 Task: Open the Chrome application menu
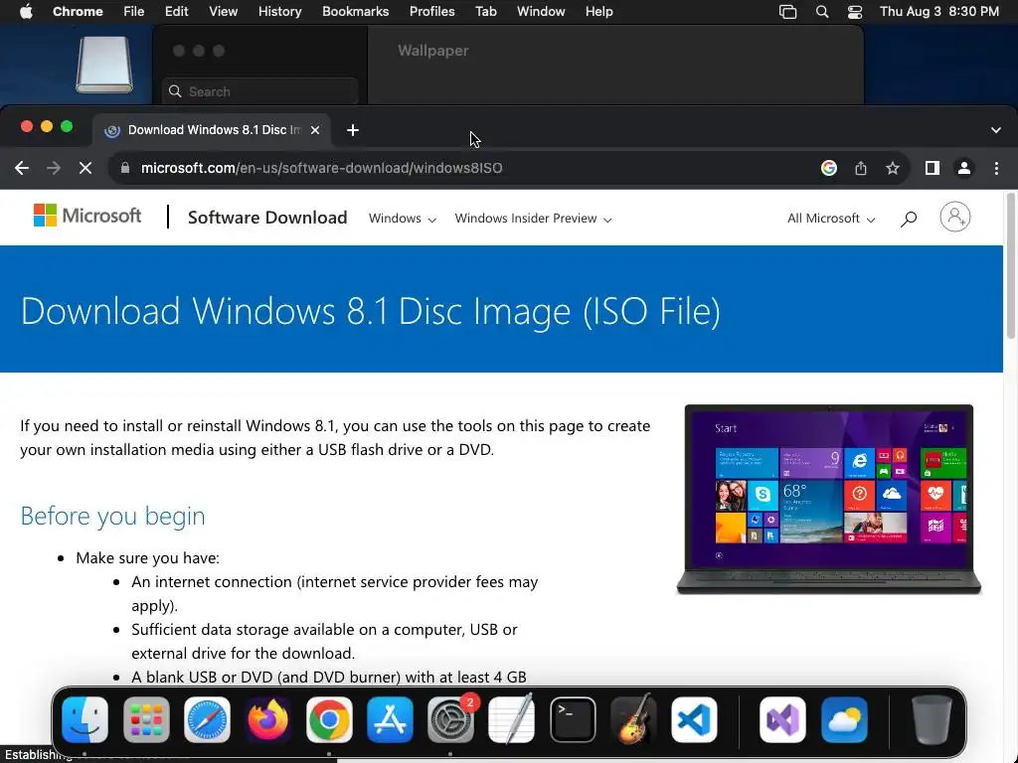78,12
